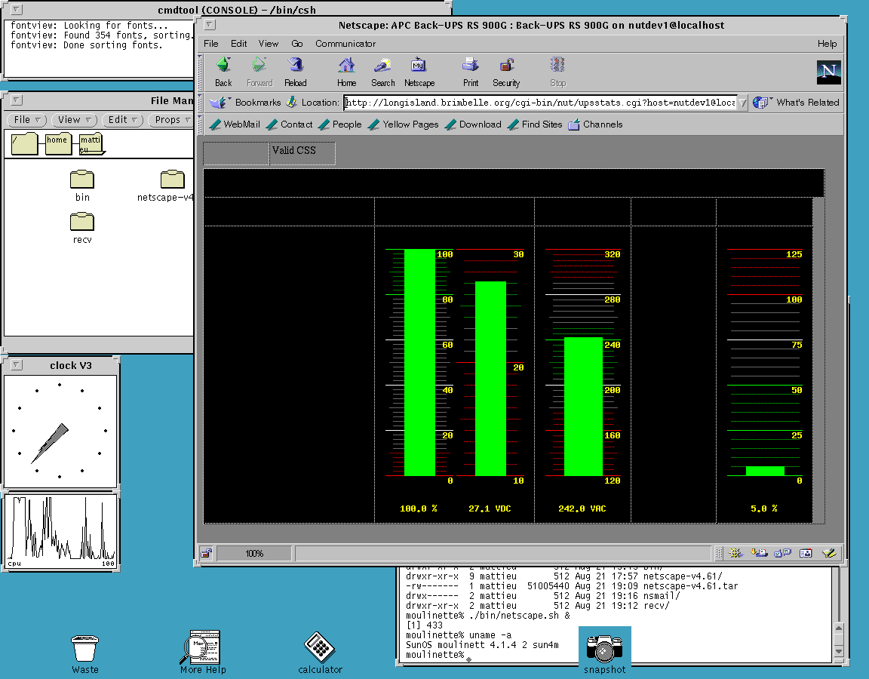The image size is (869, 679).
Task: Open the Communicator menu
Action: click(x=345, y=43)
